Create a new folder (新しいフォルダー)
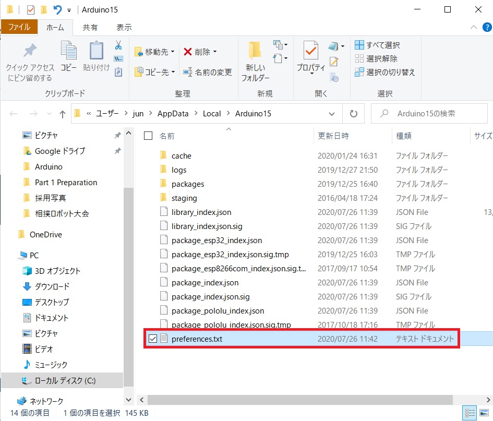The width and height of the screenshot is (493, 421). (255, 61)
